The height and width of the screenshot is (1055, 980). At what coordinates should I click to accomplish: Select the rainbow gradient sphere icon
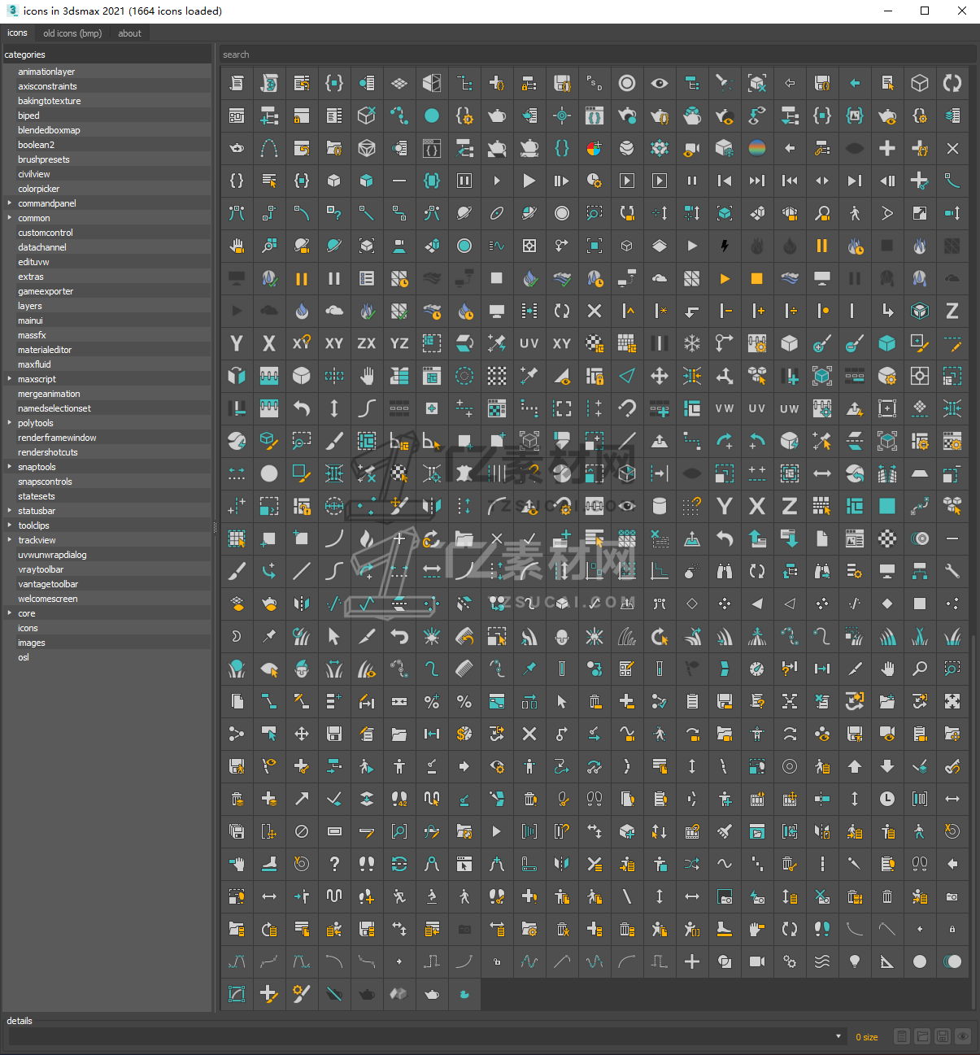click(757, 148)
